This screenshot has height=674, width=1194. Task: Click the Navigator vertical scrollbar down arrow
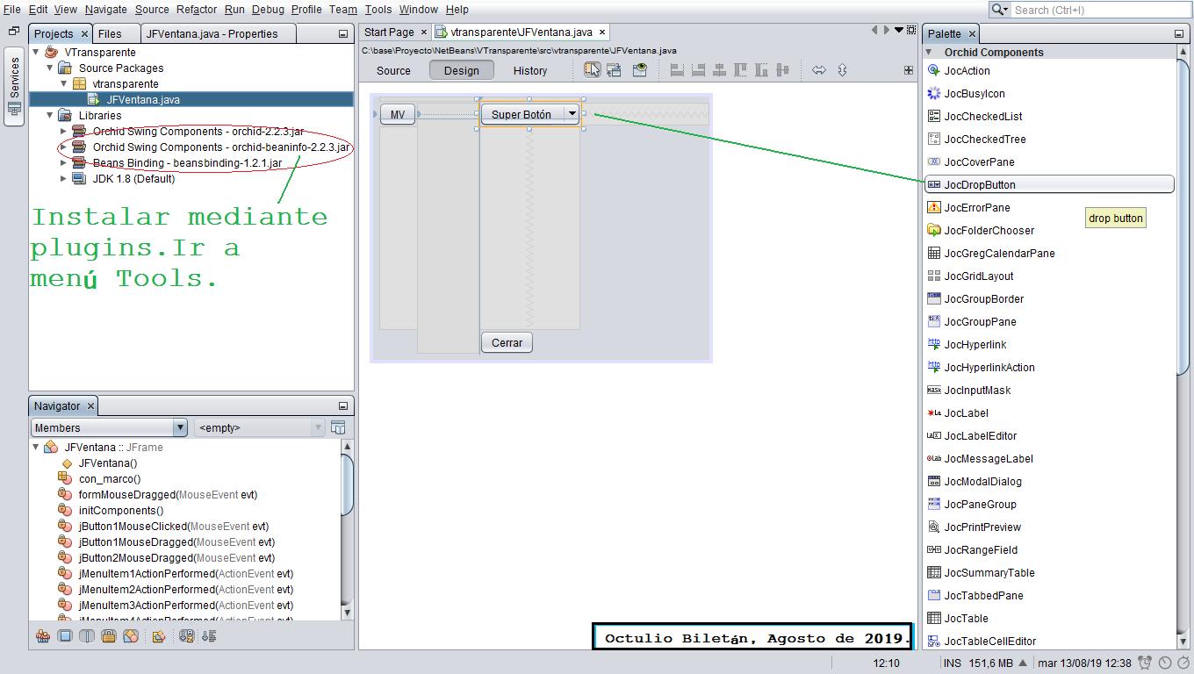[x=347, y=613]
